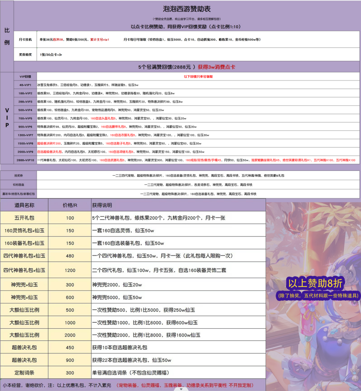Click the 以上赞助8折 banner text

pyautogui.click(x=315, y=283)
